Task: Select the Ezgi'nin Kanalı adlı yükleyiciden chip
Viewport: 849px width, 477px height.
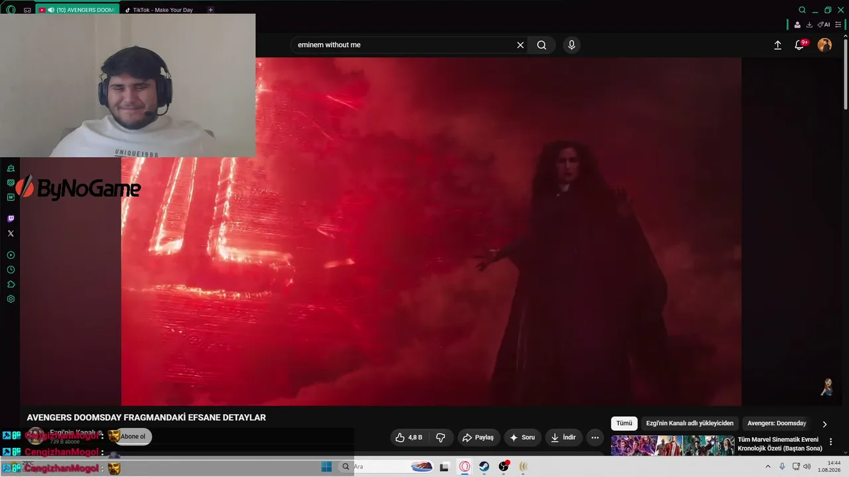Action: pyautogui.click(x=690, y=423)
